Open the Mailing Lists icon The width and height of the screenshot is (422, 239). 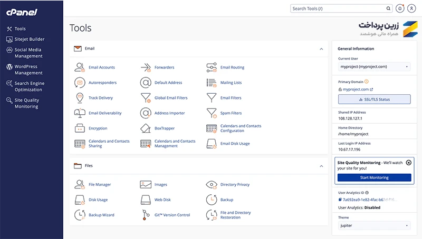point(212,83)
